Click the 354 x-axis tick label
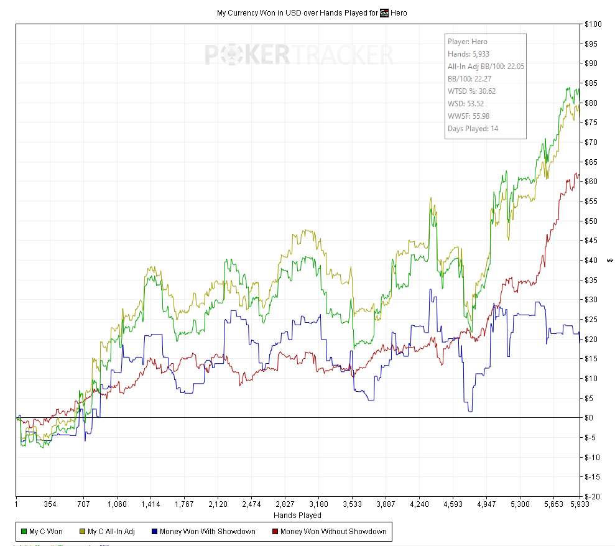The height and width of the screenshot is (546, 615). (50, 504)
